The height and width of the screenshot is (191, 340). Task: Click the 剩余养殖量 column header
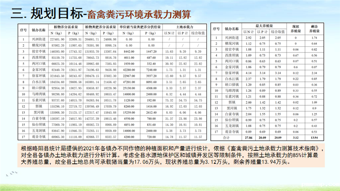point(316,28)
